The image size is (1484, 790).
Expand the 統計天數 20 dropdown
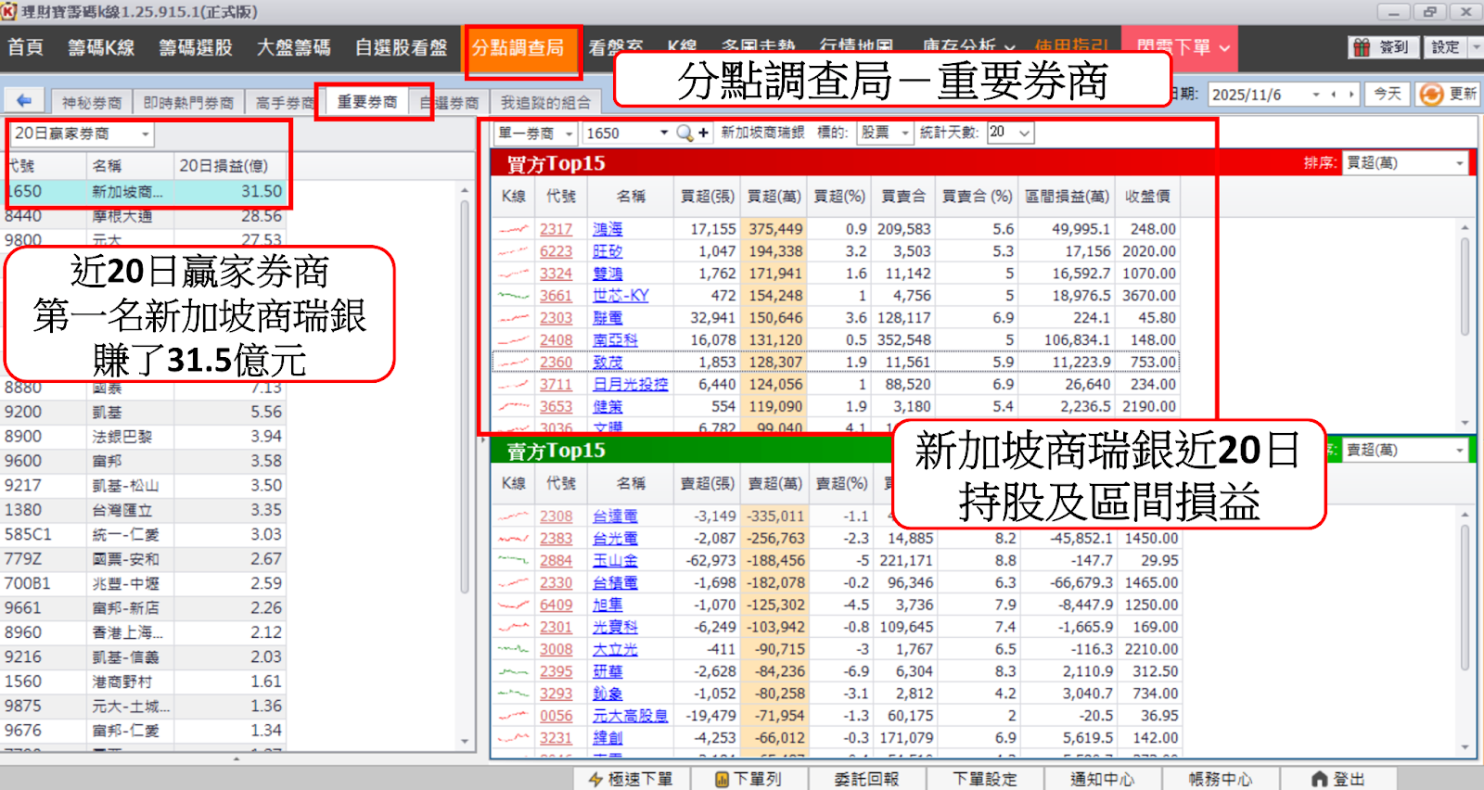point(1024,133)
